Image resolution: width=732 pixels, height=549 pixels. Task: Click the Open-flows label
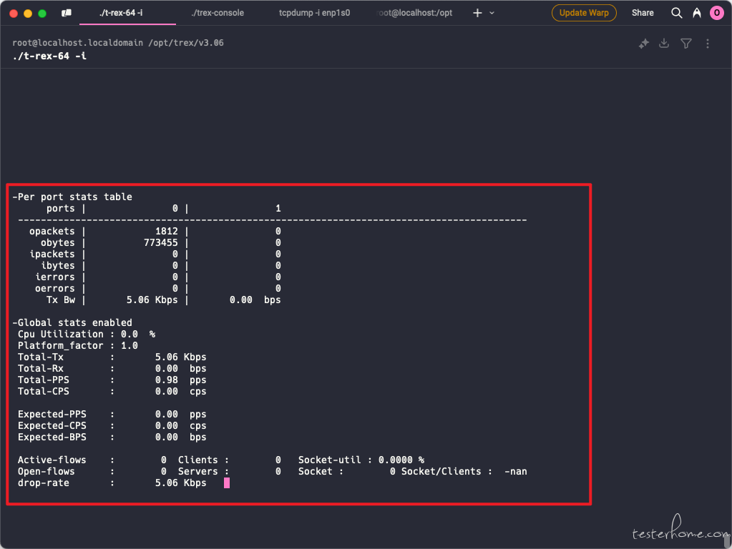coord(47,472)
